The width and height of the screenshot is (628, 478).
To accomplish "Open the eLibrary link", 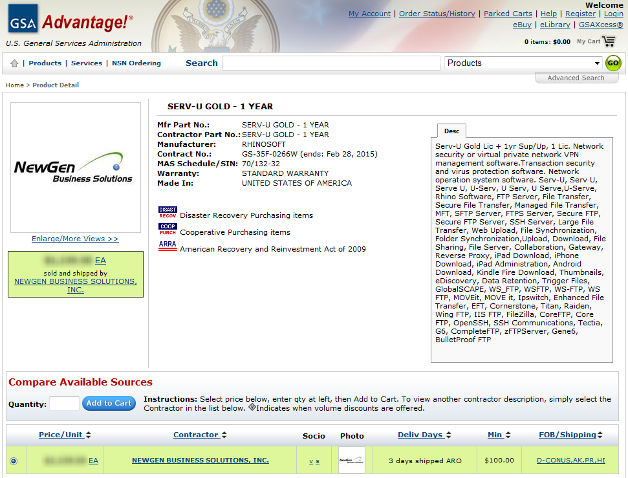I will (555, 25).
